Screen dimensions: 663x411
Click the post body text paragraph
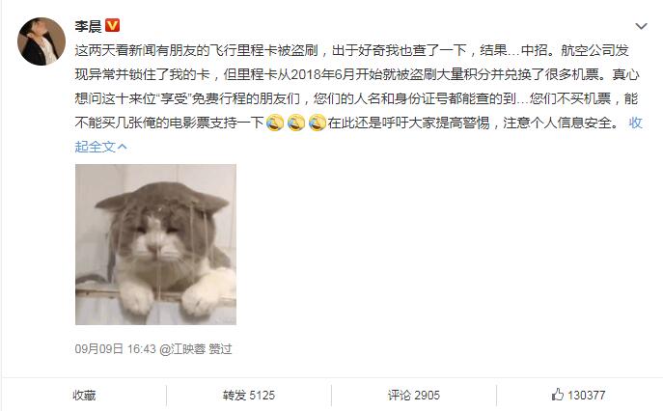pyautogui.click(x=359, y=98)
